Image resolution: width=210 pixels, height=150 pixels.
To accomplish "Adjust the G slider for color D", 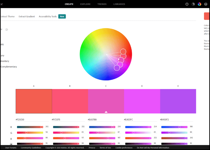I will pyautogui.click(x=138, y=133).
